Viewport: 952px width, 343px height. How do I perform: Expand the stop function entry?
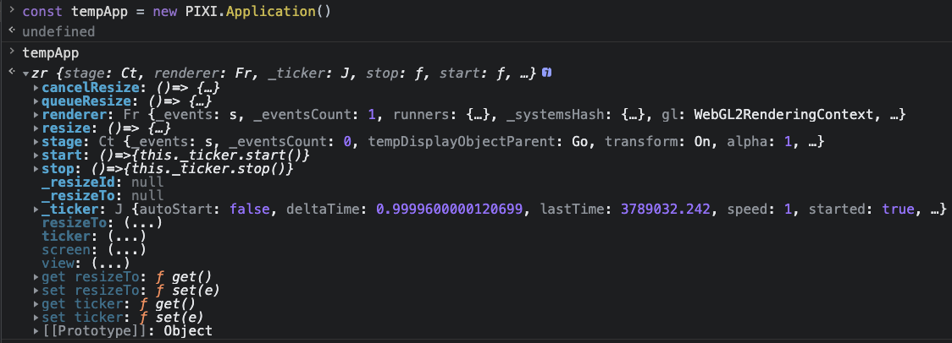(x=37, y=169)
